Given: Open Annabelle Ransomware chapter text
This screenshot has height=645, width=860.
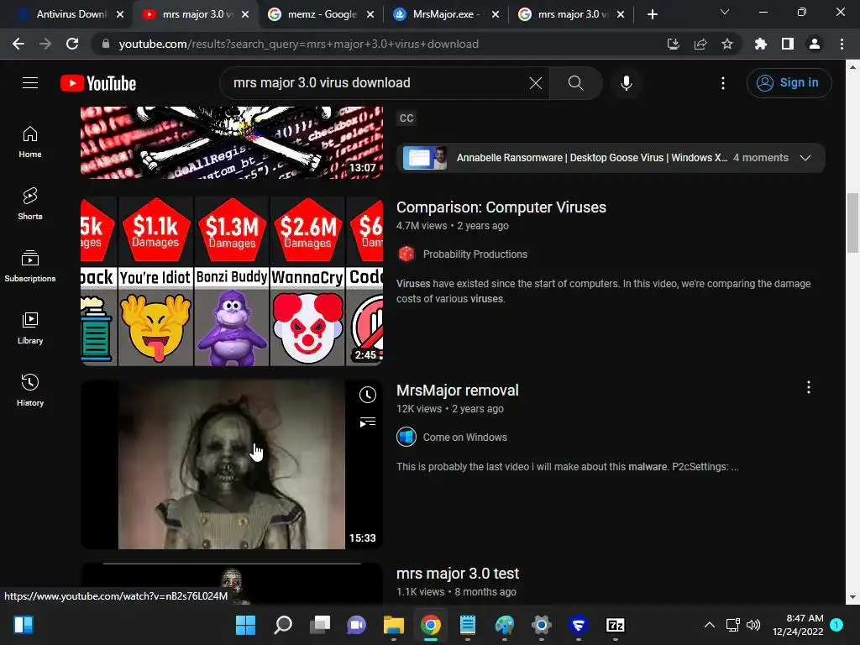Looking at the screenshot, I should click(592, 157).
